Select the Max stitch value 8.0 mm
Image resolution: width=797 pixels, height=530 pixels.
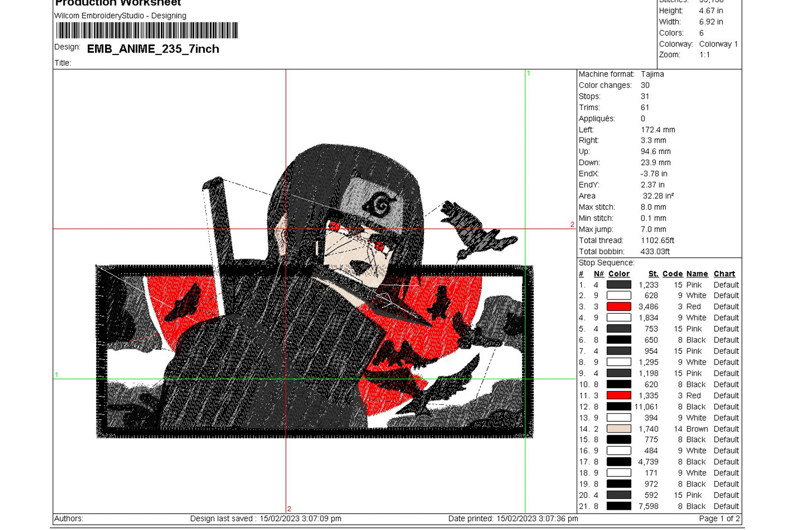(653, 207)
